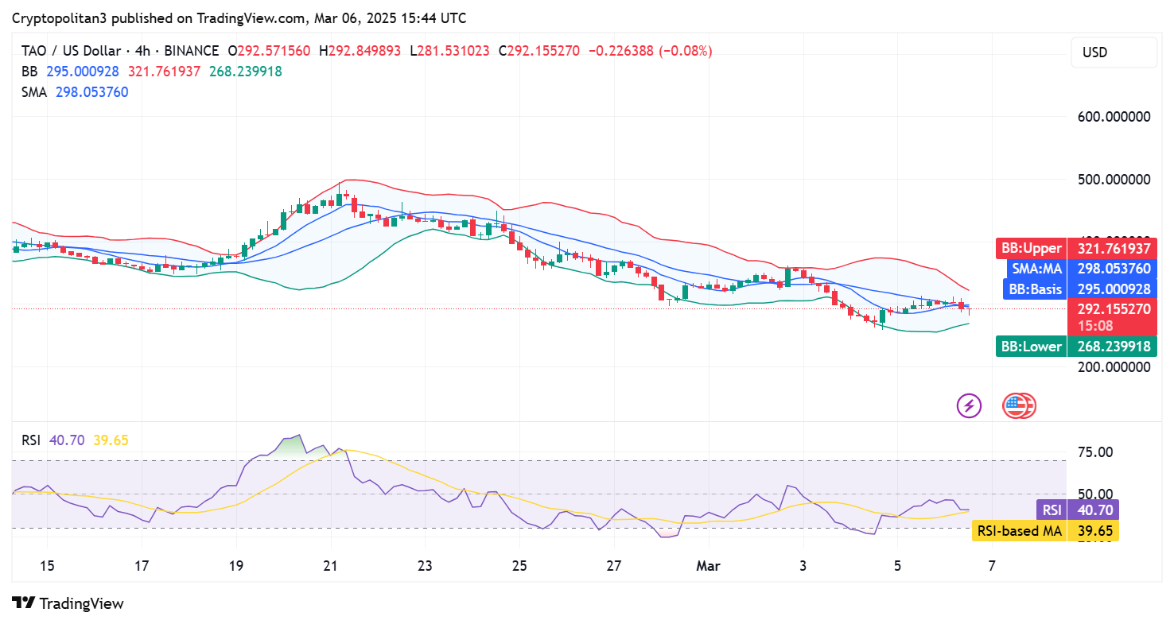The image size is (1174, 624).
Task: Click the TradingView logo at bottom left
Action: pos(68,603)
